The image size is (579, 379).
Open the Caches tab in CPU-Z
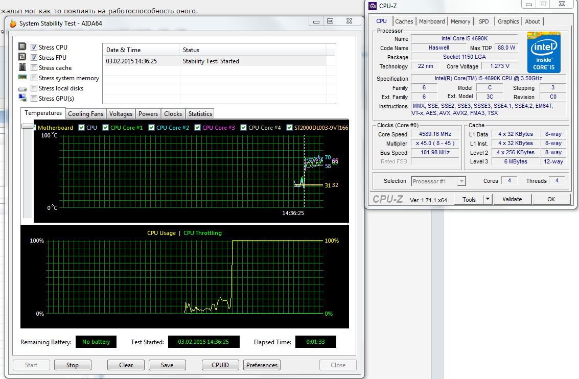(x=404, y=21)
